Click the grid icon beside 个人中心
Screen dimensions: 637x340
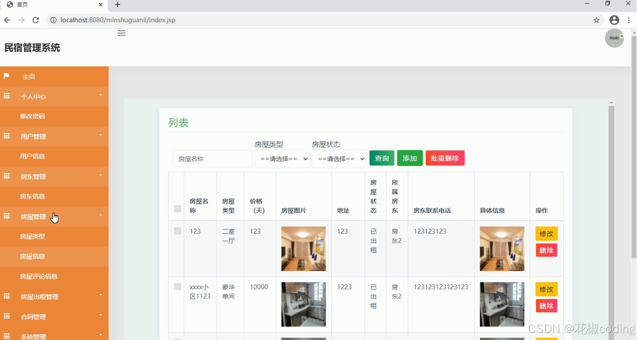click(x=6, y=96)
